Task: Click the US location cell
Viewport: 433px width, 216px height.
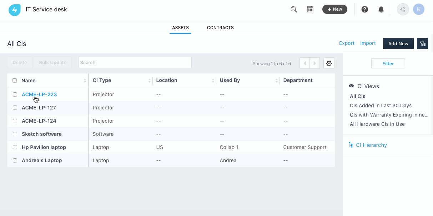Action: [160, 147]
